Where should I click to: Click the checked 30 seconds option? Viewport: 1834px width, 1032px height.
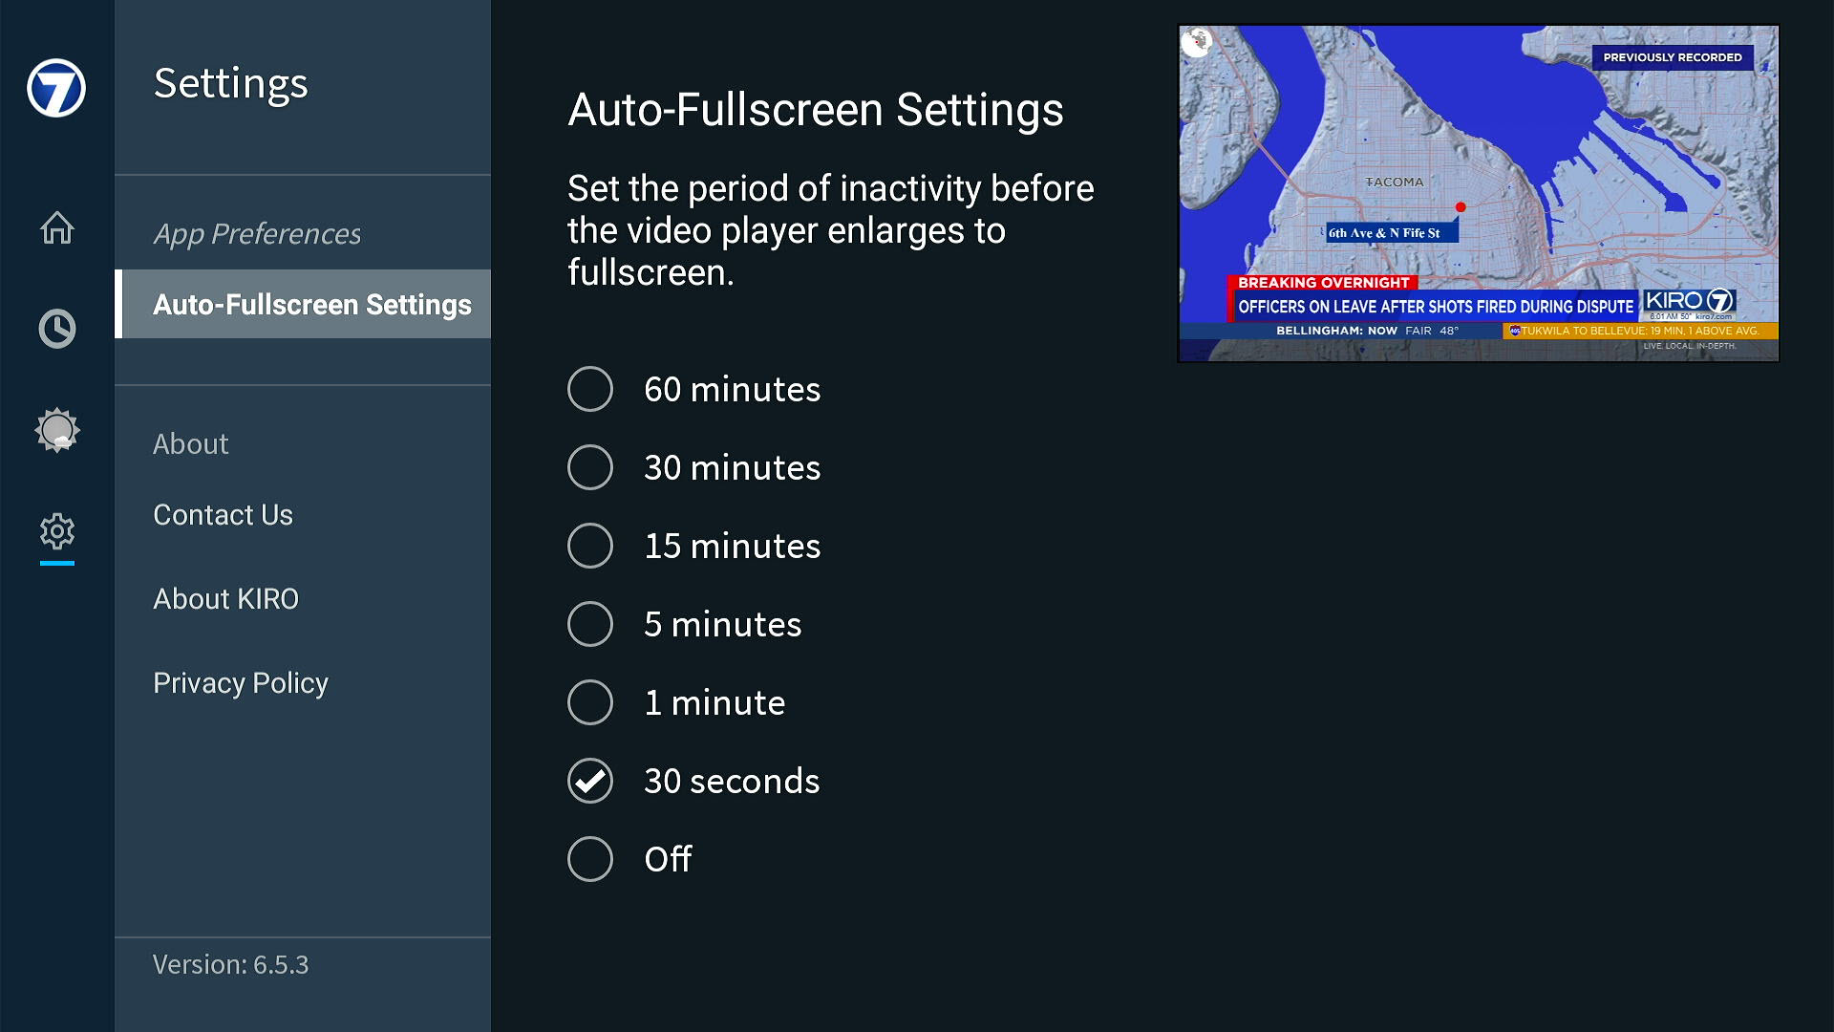590,782
